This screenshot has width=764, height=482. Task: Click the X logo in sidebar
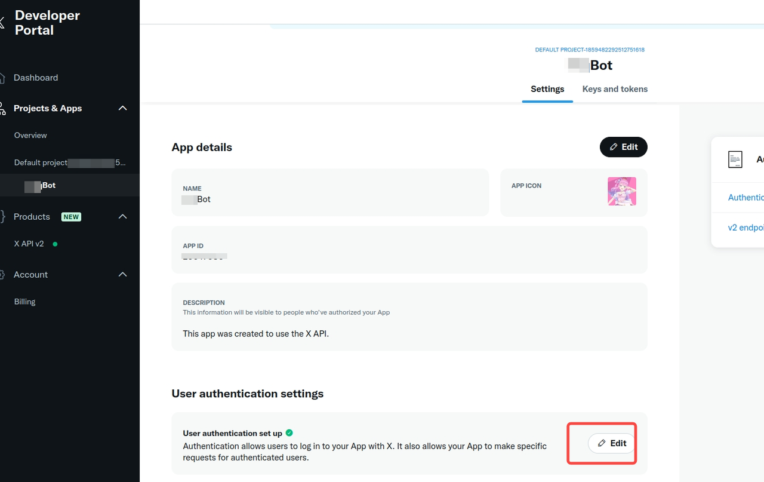[2, 23]
